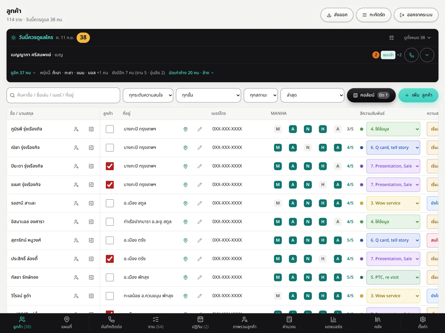This screenshot has width=445, height=333.
Task: Uncheck the ลูกค้า checkbox for ปิยะดา รุ่งเรืองกิจ
Action: [110, 166]
